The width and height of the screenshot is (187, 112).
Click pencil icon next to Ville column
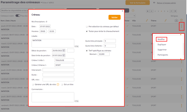147,21
